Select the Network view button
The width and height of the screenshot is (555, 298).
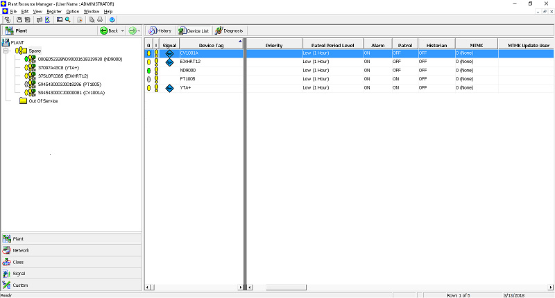click(x=21, y=250)
